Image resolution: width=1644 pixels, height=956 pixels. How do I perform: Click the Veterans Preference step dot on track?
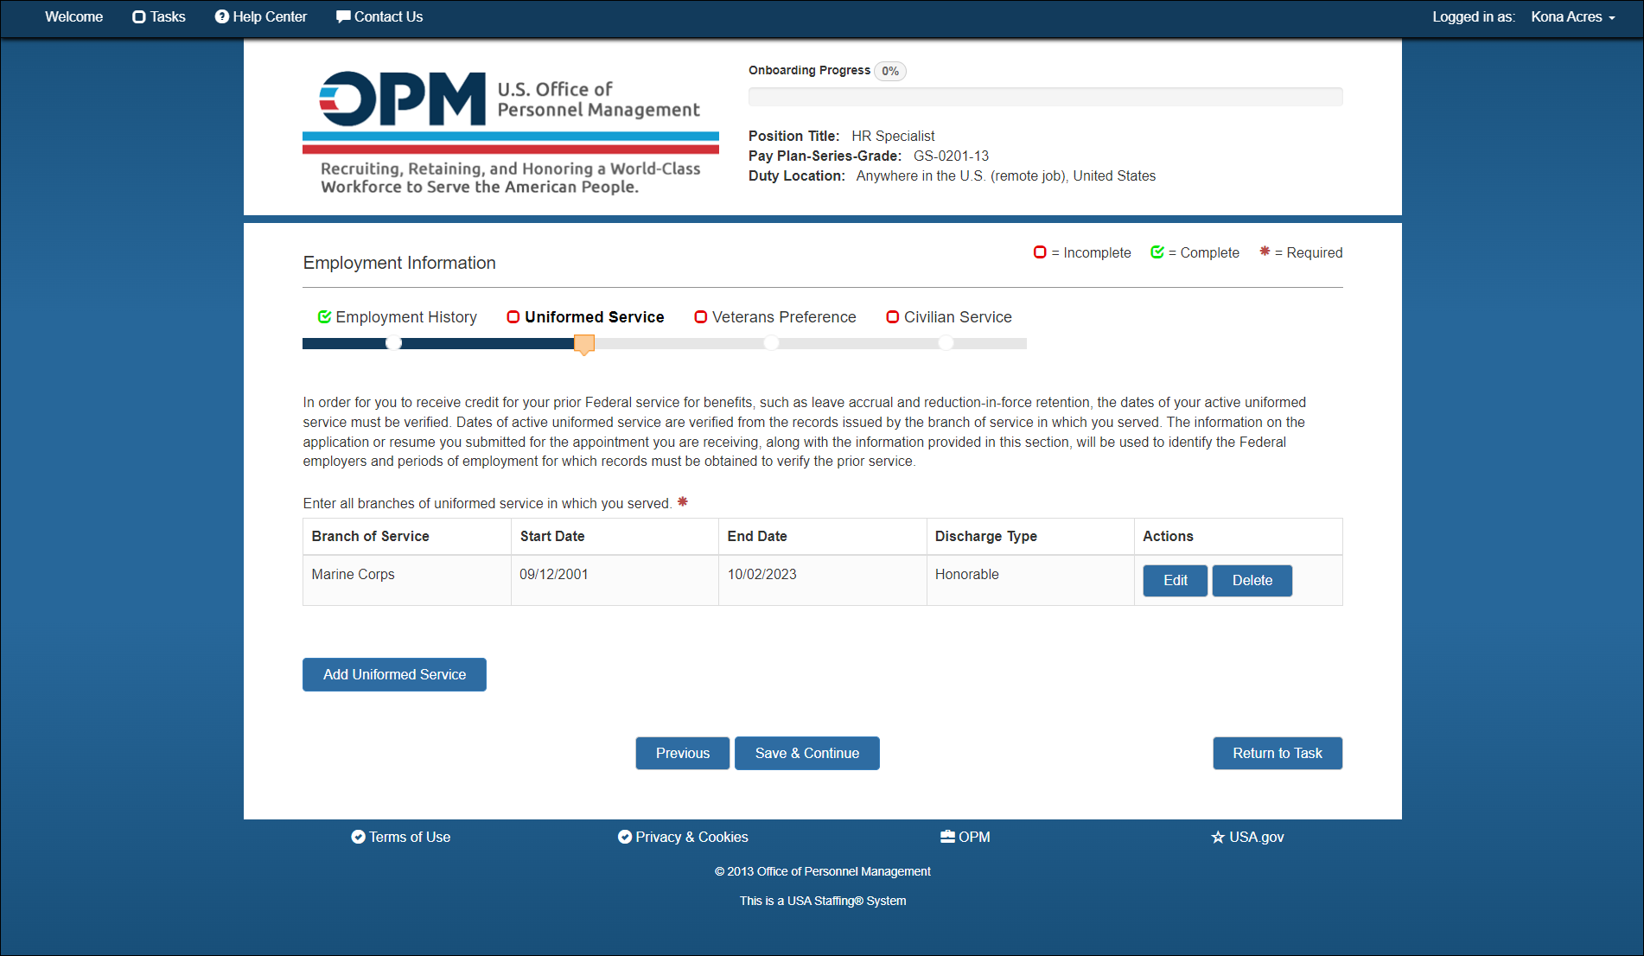pyautogui.click(x=771, y=343)
